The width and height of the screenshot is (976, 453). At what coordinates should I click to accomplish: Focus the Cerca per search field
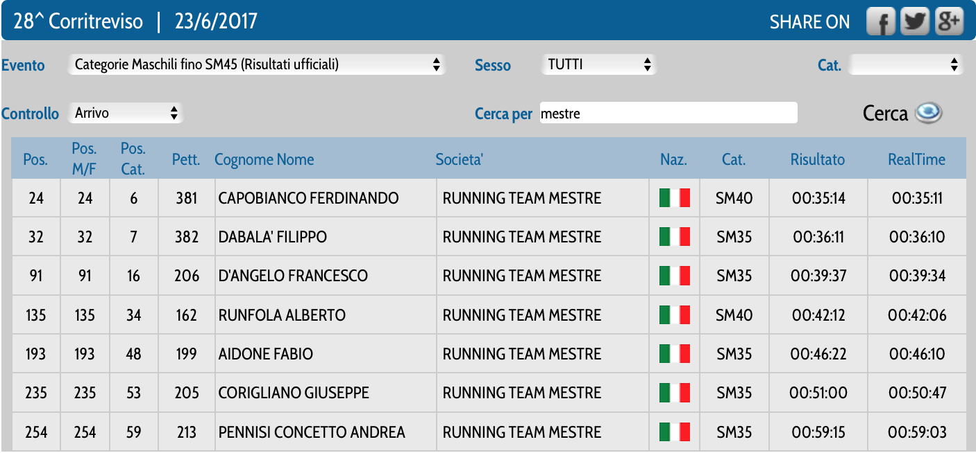pos(668,113)
